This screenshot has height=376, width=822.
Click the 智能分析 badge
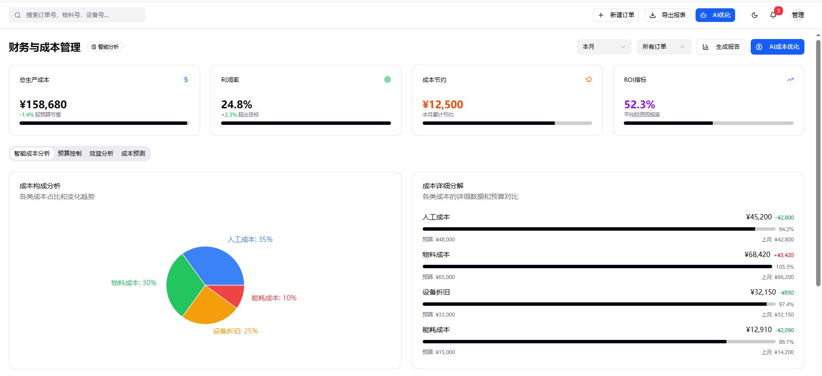[105, 47]
